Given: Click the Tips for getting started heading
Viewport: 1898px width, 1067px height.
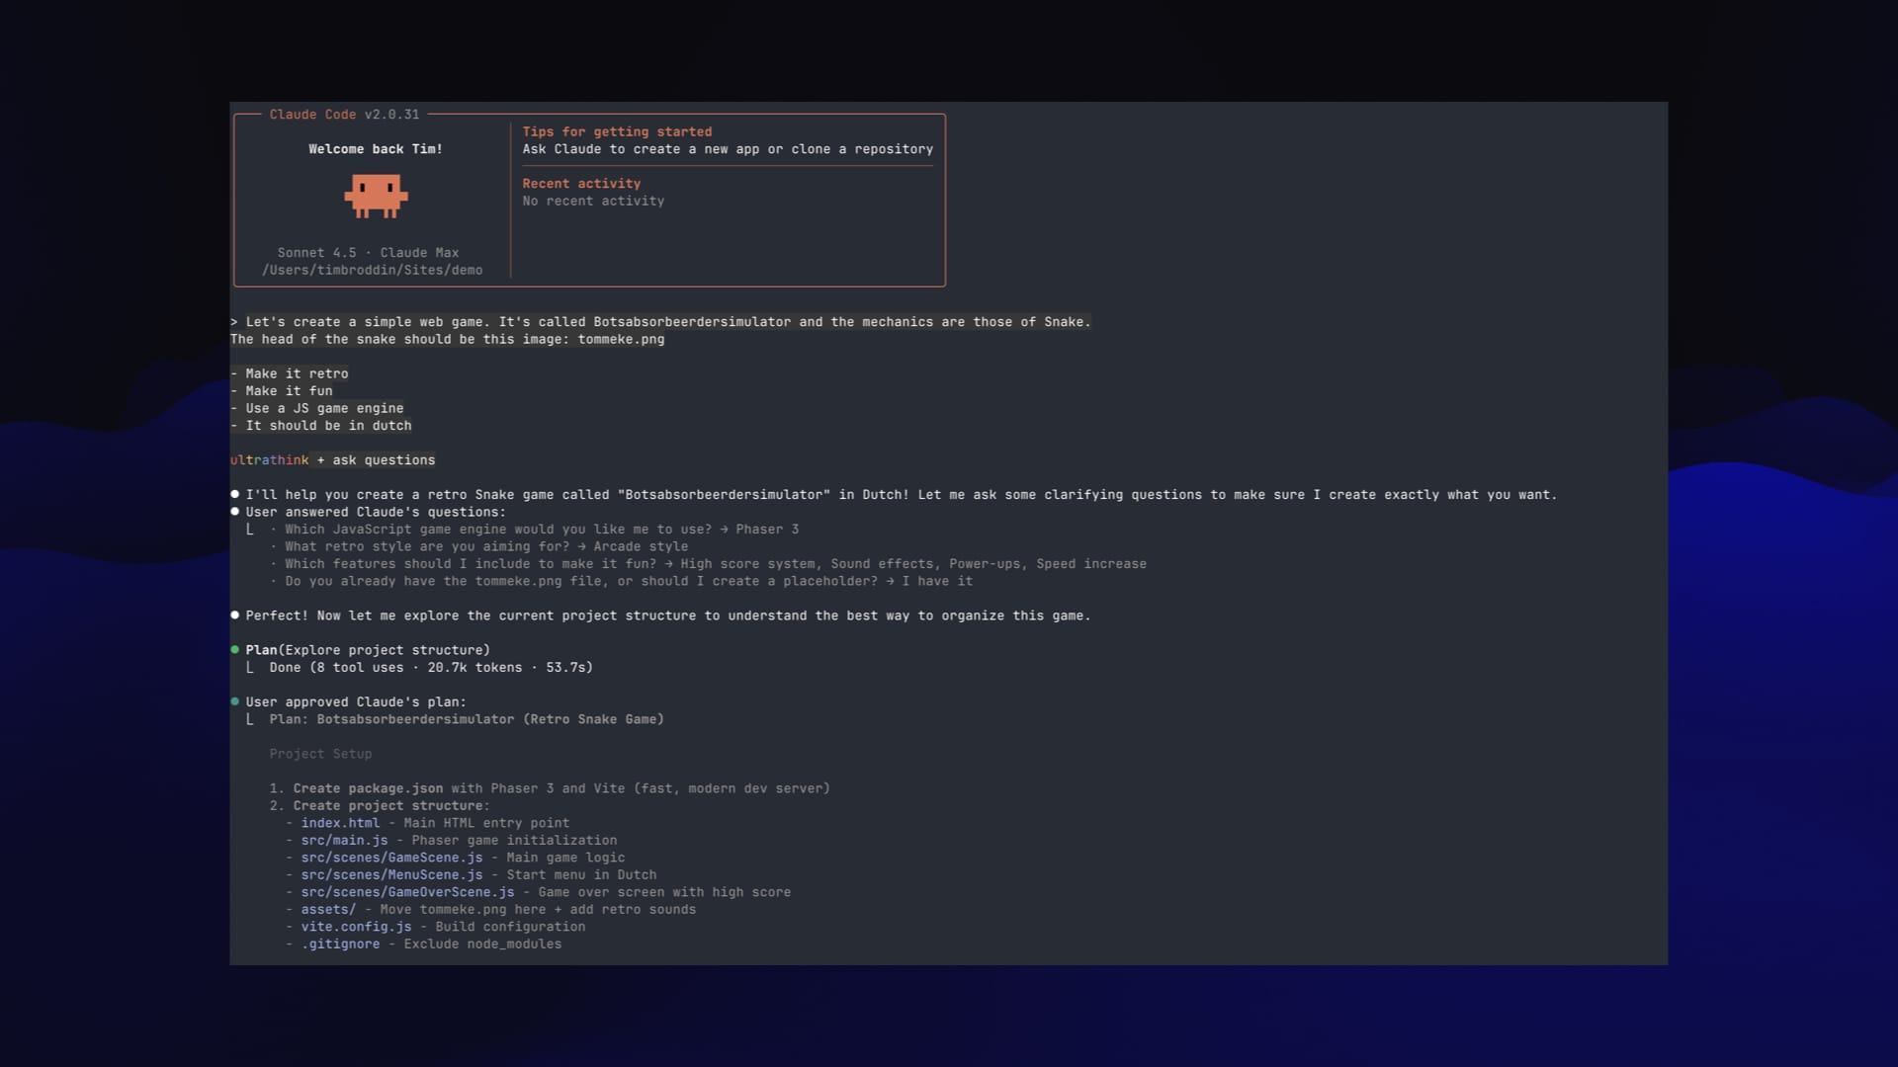Looking at the screenshot, I should pyautogui.click(x=617, y=131).
